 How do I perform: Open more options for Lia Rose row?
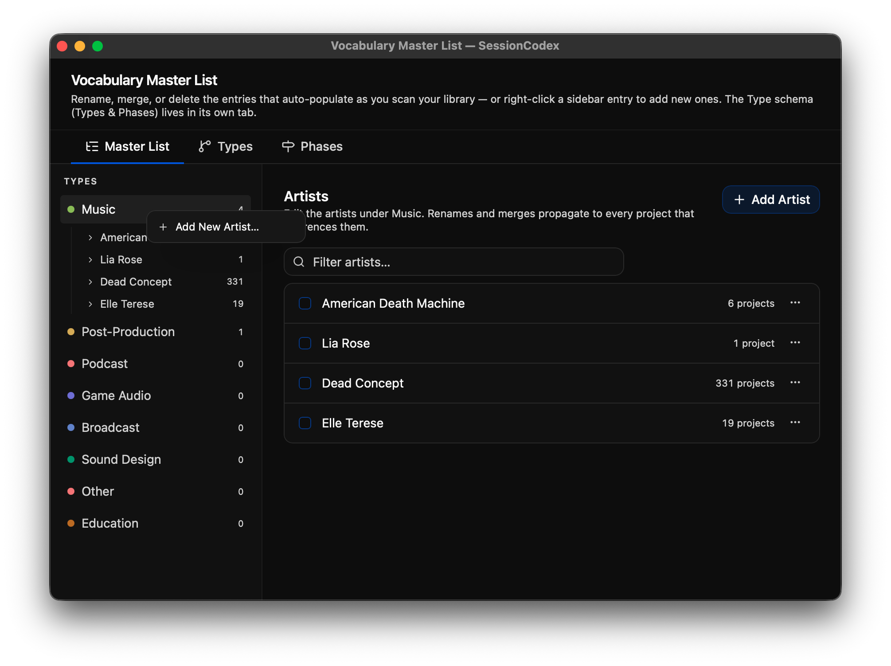[x=795, y=343]
